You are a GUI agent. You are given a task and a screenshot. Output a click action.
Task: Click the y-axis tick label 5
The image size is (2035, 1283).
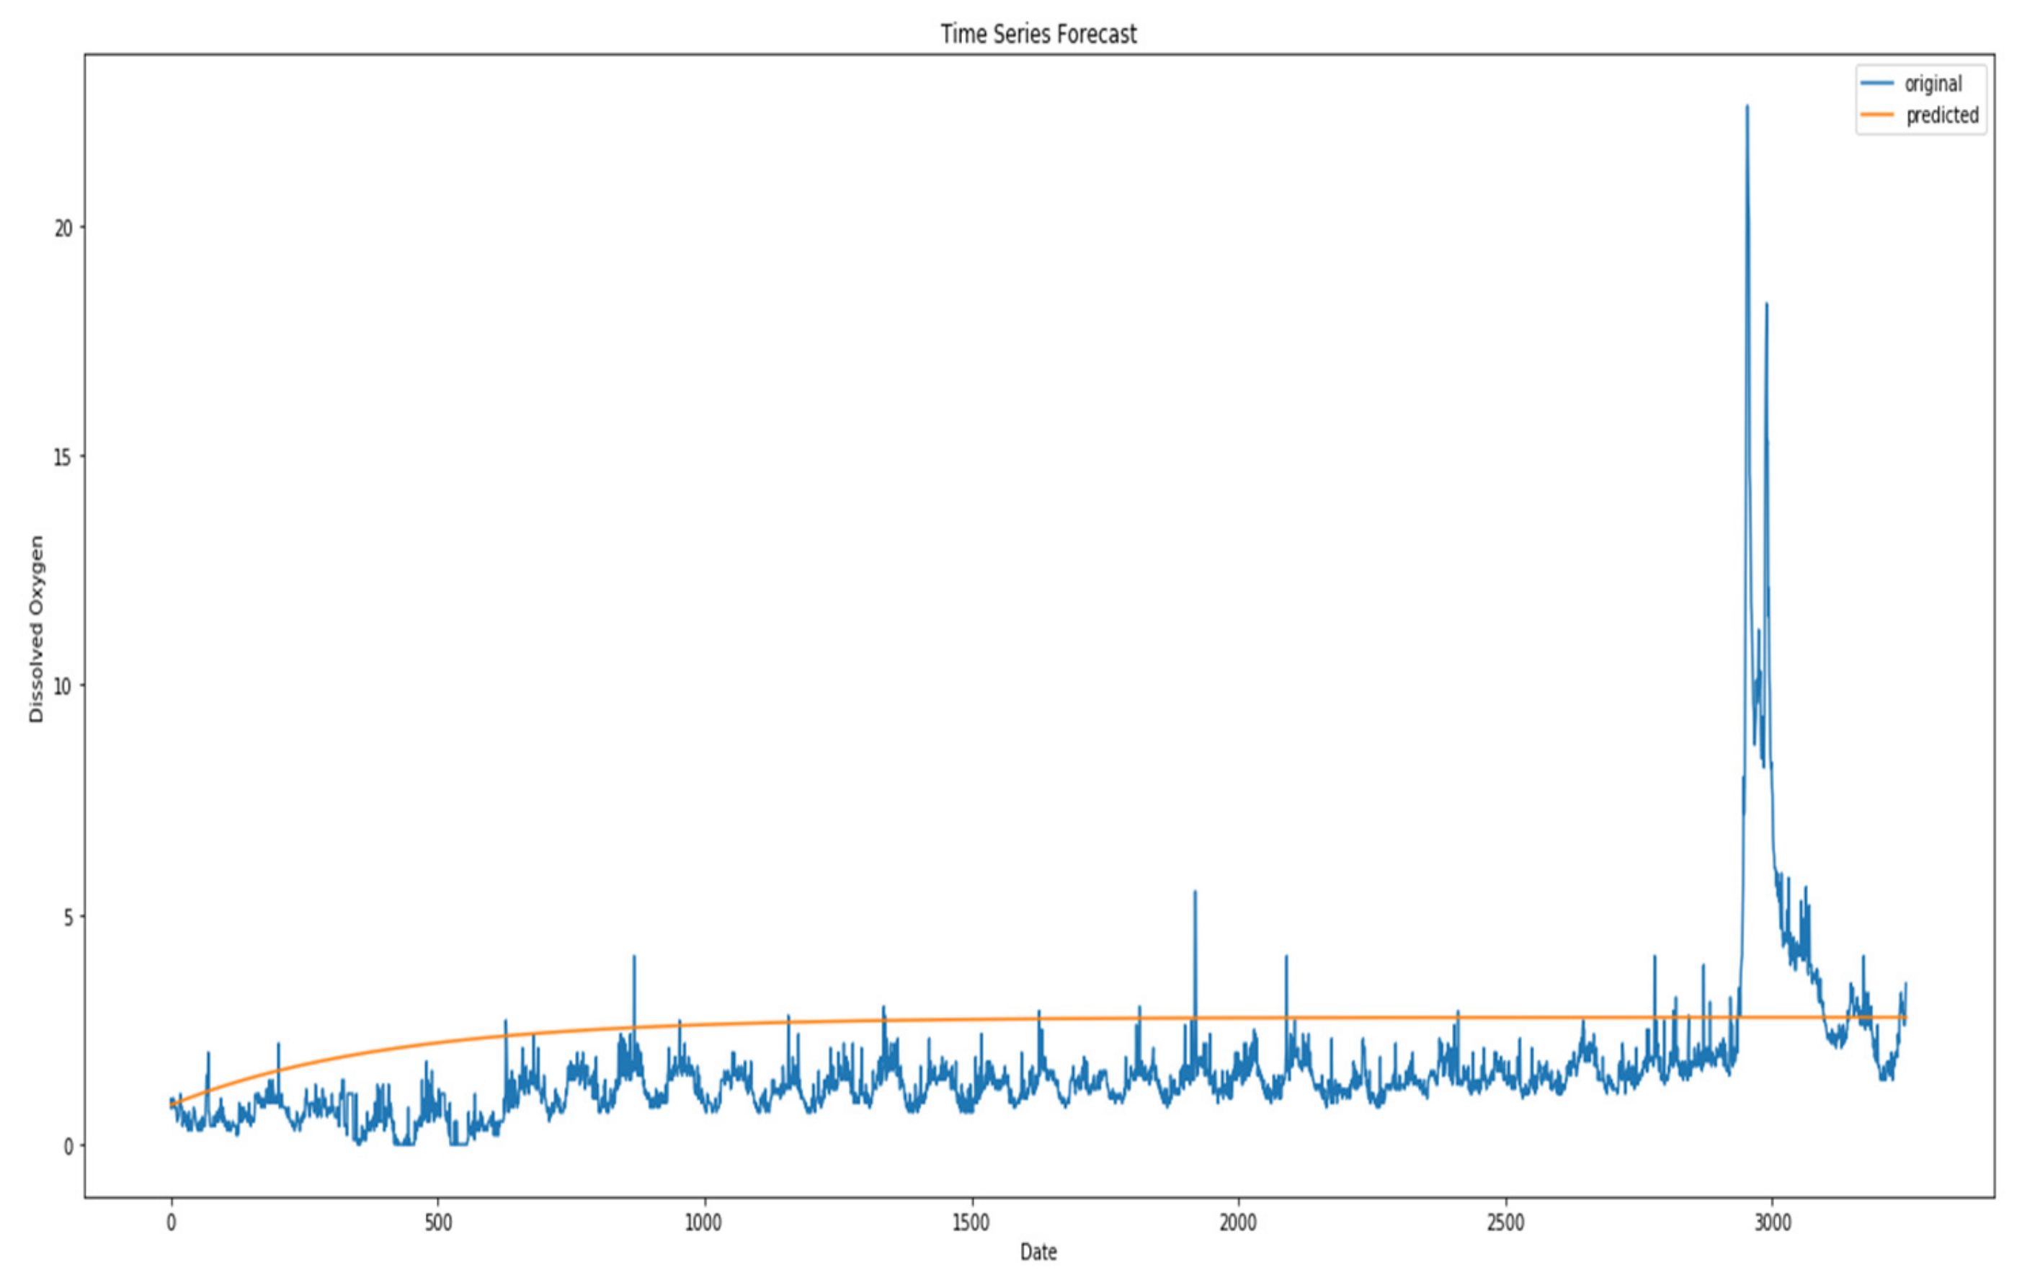[68, 917]
